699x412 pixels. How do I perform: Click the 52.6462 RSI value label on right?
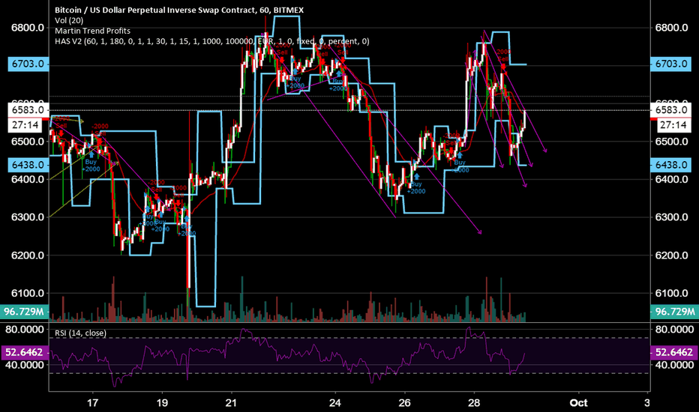[673, 352]
